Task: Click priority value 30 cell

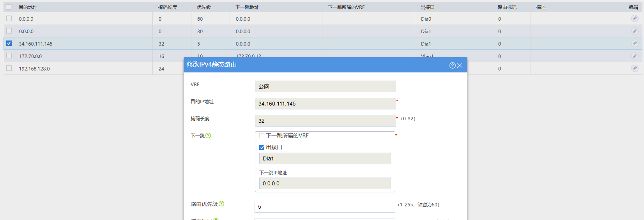Action: point(200,32)
